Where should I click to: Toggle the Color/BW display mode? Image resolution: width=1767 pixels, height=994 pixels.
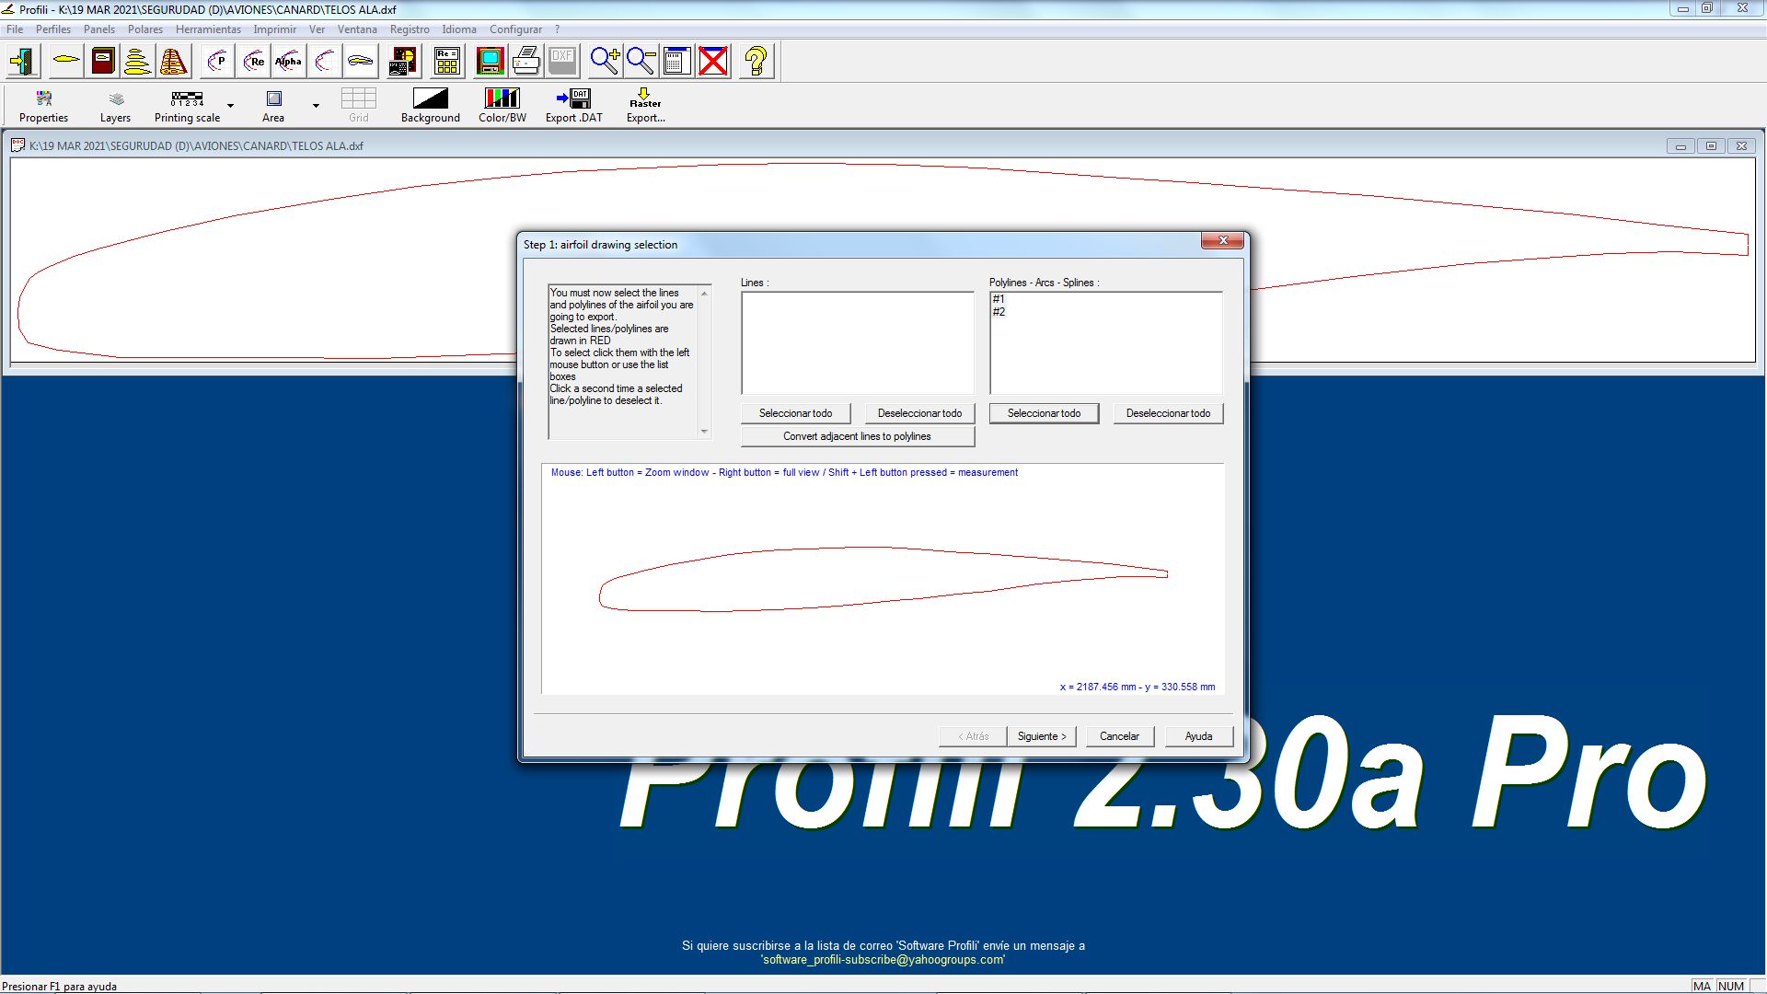pyautogui.click(x=502, y=105)
